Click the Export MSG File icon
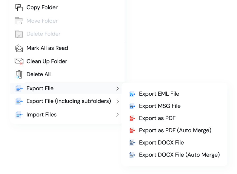Image resolution: width=237 pixels, height=174 pixels. (x=132, y=106)
